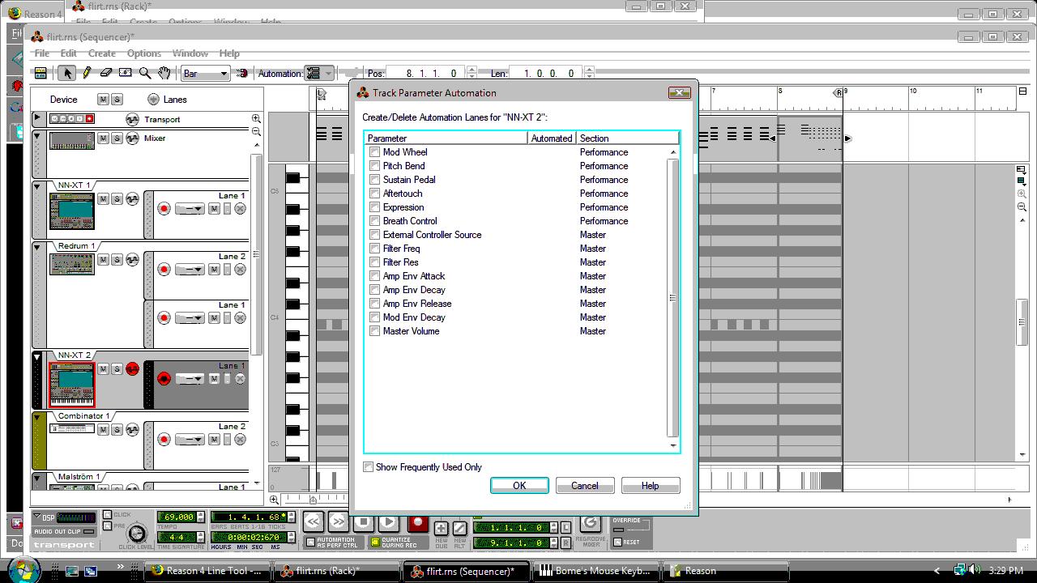Screen dimensions: 1037x583
Task: Collapse the NN-XT 1 track triangle
Action: coord(37,186)
